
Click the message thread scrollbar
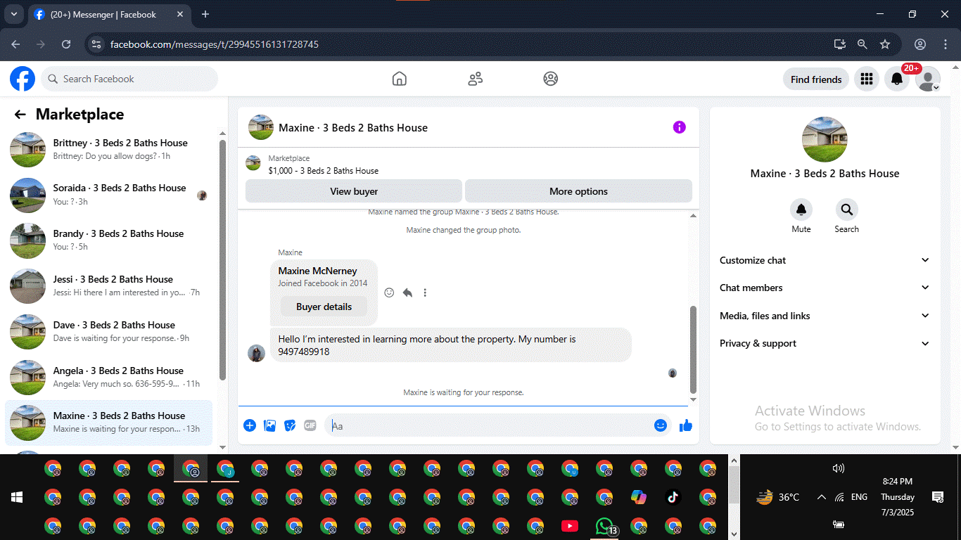(693, 349)
